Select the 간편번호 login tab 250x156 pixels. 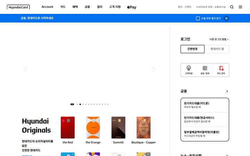pos(192,49)
